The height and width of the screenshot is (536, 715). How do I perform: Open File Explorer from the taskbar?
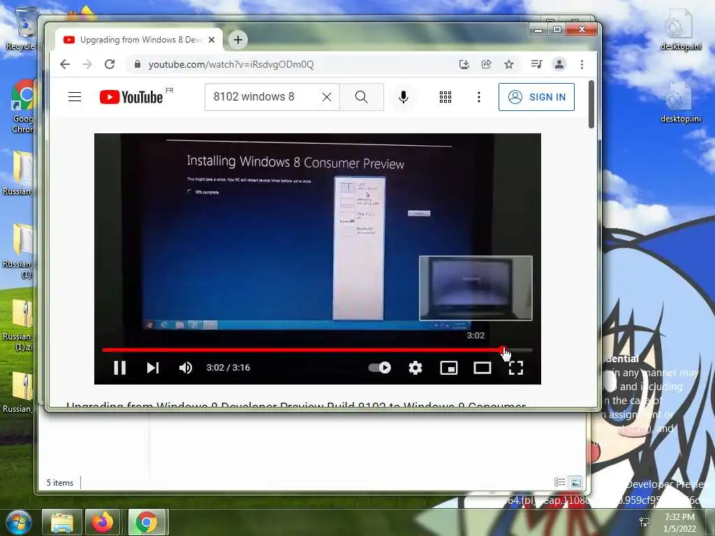point(62,522)
